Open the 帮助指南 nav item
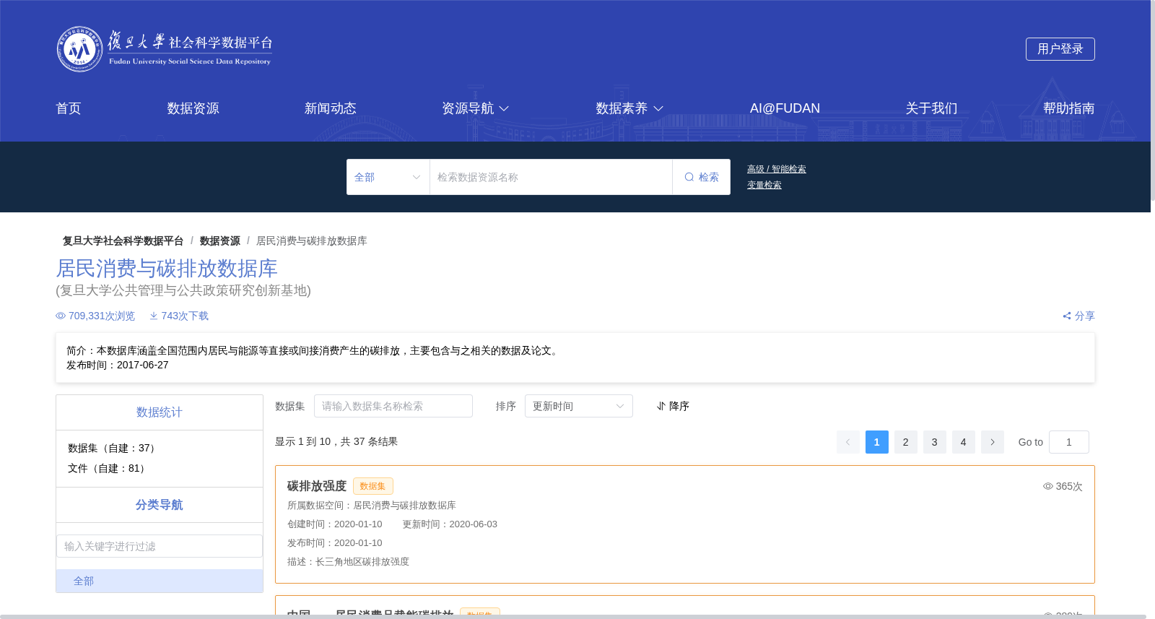The width and height of the screenshot is (1155, 619). tap(1069, 108)
